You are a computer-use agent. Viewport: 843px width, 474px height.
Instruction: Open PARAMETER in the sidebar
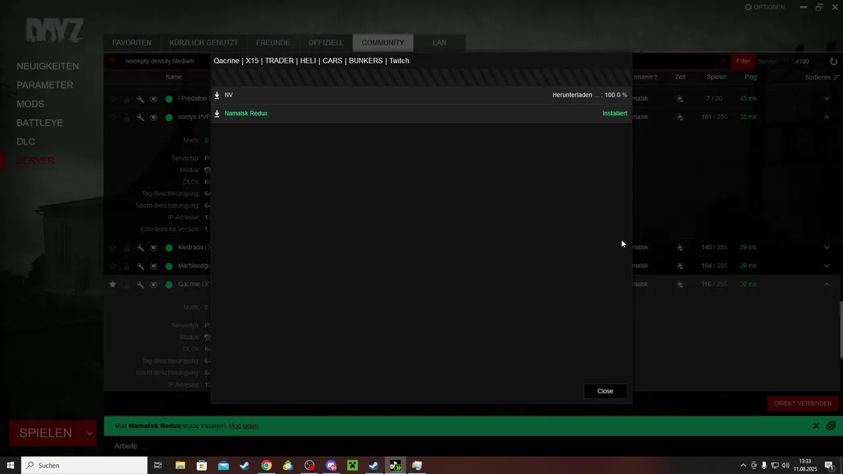click(45, 85)
